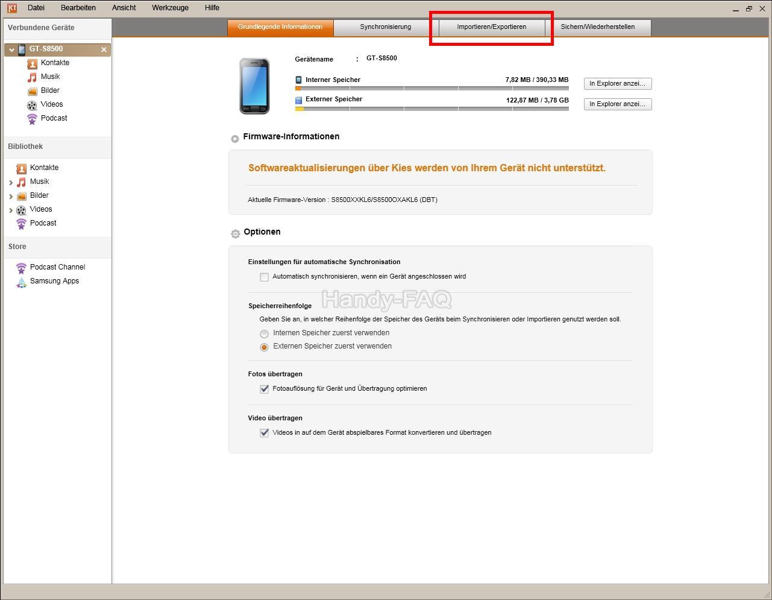
Task: Open the Ansicht menu
Action: (124, 8)
